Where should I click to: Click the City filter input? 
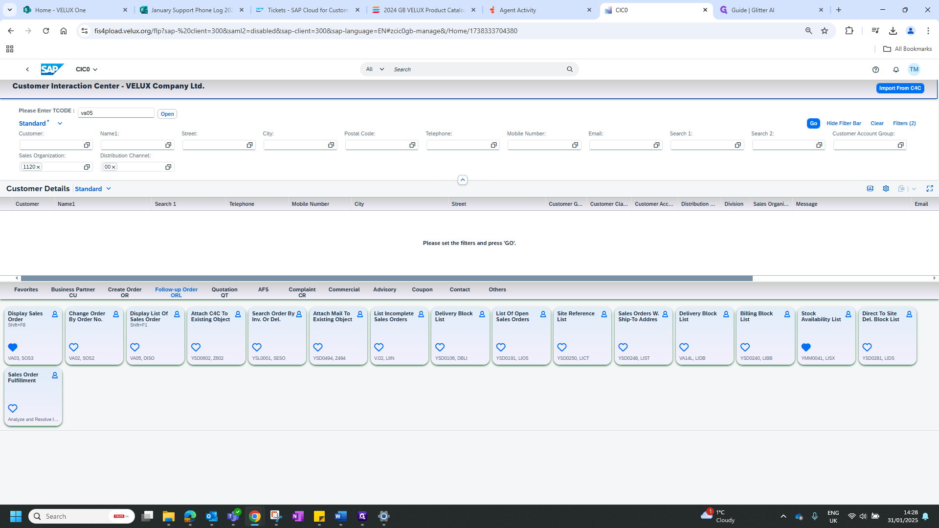tap(296, 145)
